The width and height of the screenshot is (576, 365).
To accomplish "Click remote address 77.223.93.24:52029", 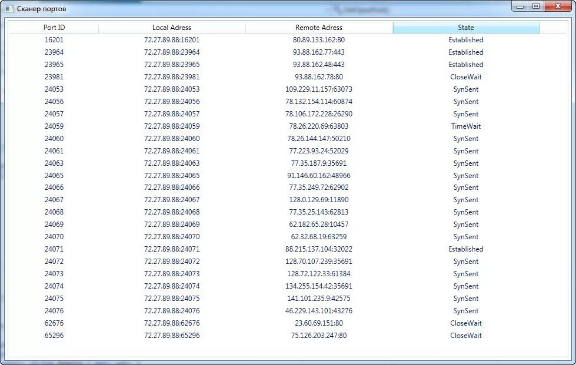I will pyautogui.click(x=319, y=151).
